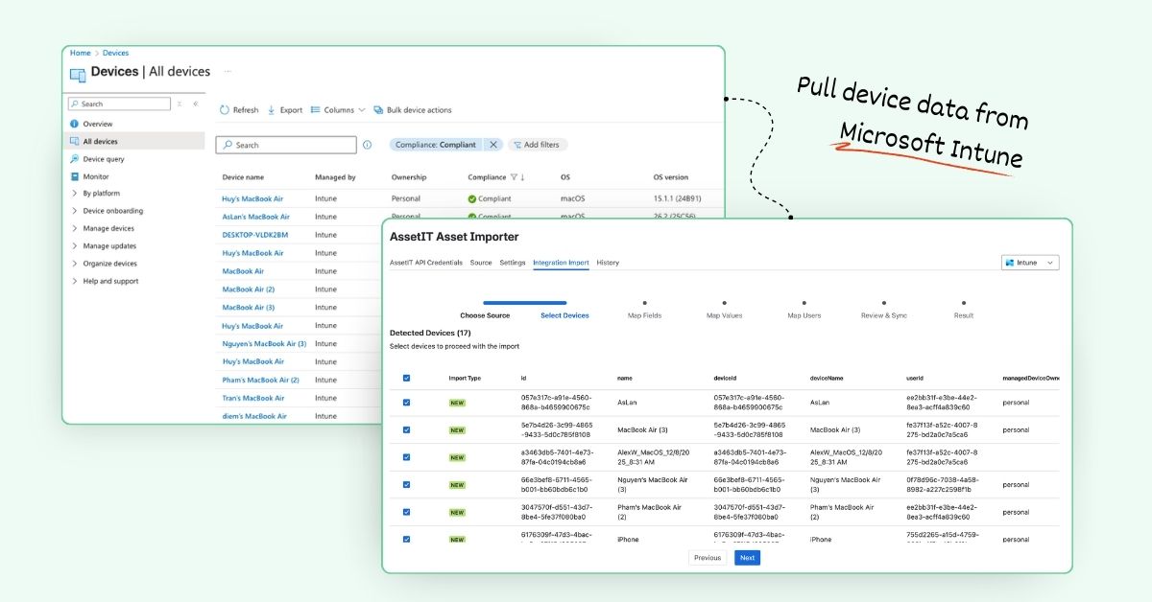The image size is (1152, 602).
Task: Open Huy's MacBook Air device details
Action: pos(252,198)
